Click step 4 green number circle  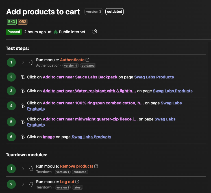[11, 106]
